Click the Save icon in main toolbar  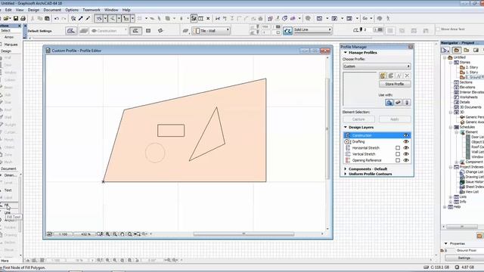16,18
